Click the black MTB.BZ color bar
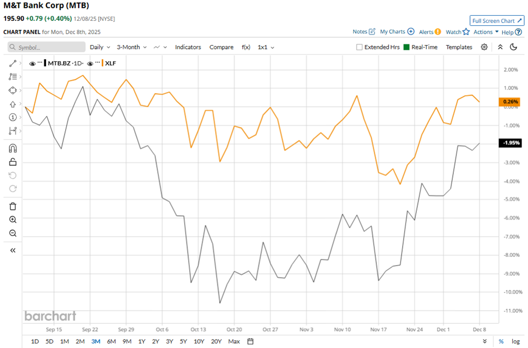528x348 pixels. point(45,63)
